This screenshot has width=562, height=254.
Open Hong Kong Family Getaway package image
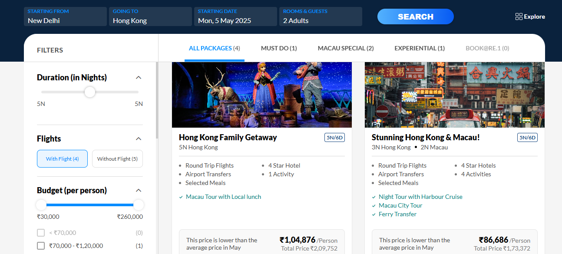tap(262, 95)
